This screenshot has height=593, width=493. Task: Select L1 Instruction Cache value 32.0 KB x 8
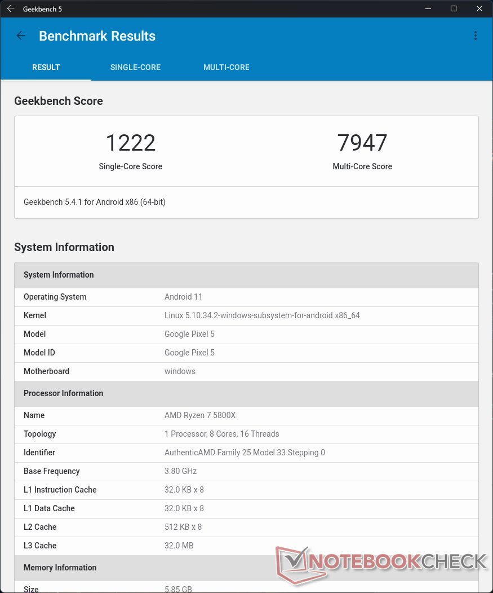[x=184, y=489]
